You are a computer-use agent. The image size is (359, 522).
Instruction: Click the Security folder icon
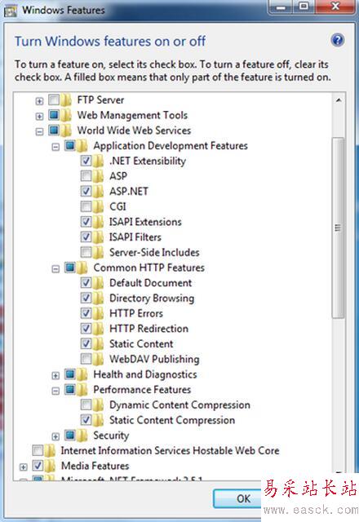click(x=82, y=436)
